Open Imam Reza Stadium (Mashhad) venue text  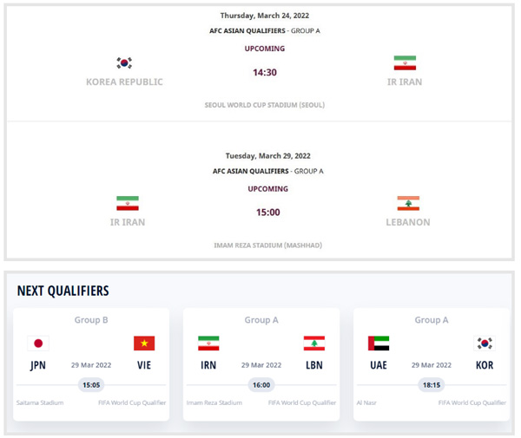click(x=267, y=245)
